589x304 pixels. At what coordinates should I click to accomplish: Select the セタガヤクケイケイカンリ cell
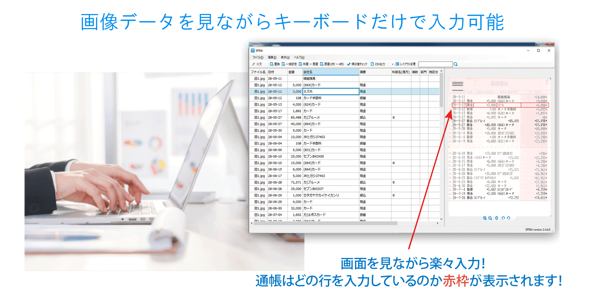pos(330,195)
